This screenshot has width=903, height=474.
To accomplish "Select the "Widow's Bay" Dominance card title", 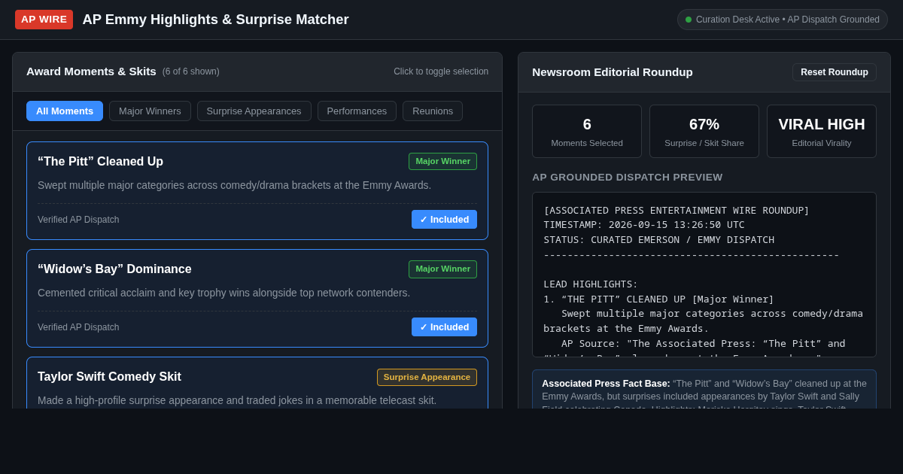I will 114,269.
